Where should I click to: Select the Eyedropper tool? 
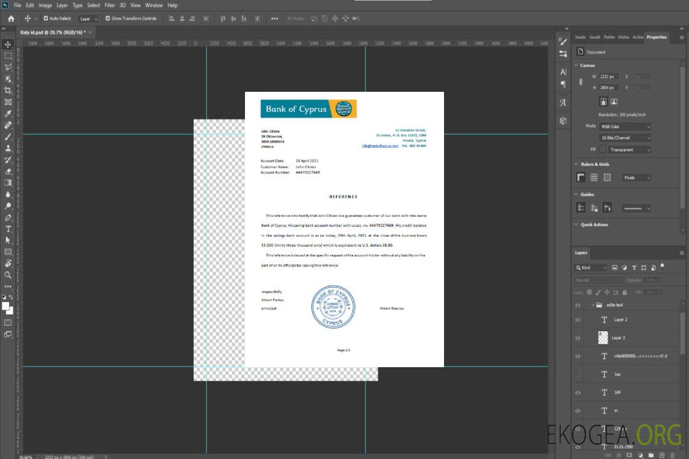(x=8, y=113)
